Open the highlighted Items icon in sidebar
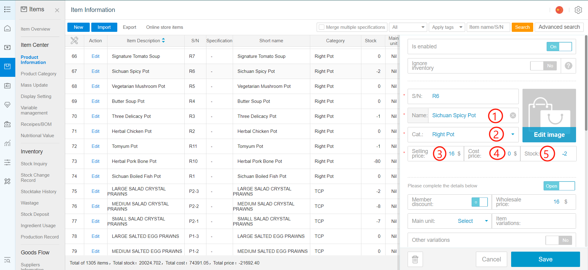Image resolution: width=588 pixels, height=270 pixels. coord(7,66)
